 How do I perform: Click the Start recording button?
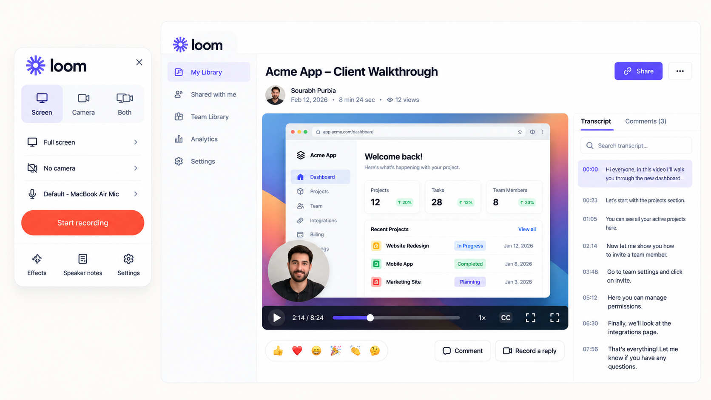pos(82,223)
